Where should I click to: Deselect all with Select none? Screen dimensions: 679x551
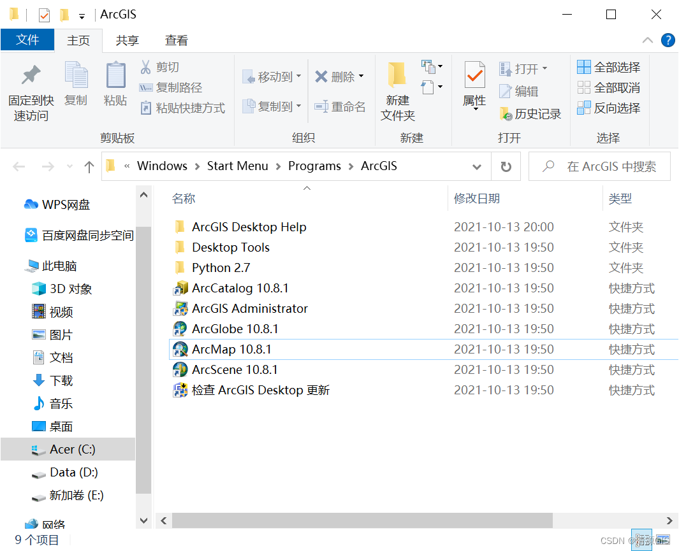(x=608, y=88)
